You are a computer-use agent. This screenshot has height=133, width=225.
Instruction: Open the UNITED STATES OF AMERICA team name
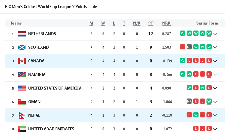(55, 88)
